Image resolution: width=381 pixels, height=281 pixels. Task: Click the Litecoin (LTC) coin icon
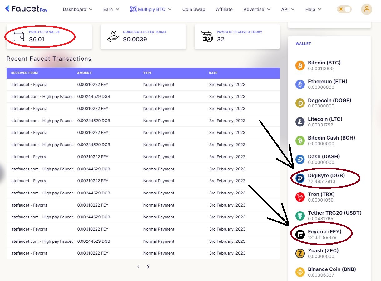click(x=300, y=122)
